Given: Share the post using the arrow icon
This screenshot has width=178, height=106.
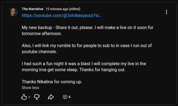Looking at the screenshot, I should coord(51,97).
